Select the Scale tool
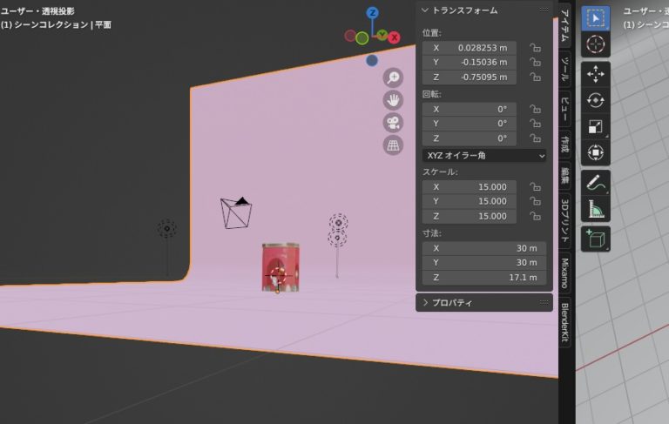This screenshot has height=424, width=669. pyautogui.click(x=595, y=126)
